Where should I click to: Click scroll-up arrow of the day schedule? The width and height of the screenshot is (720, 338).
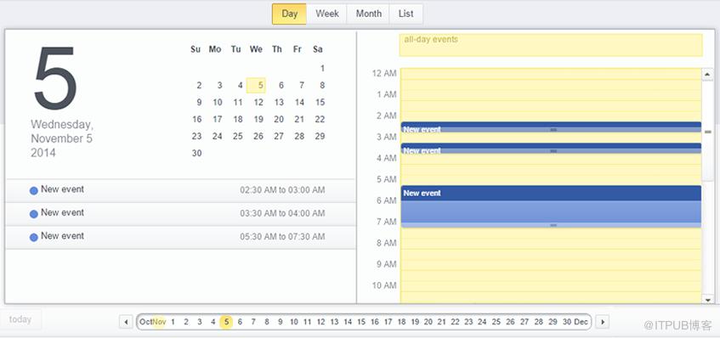707,74
